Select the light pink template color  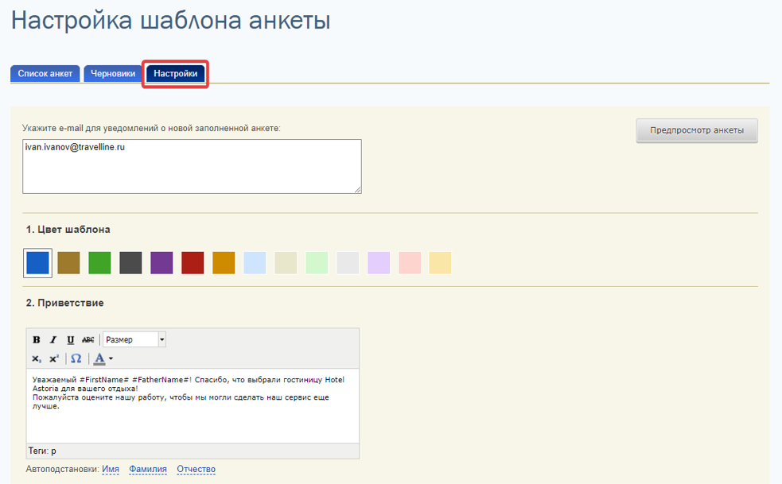point(410,263)
